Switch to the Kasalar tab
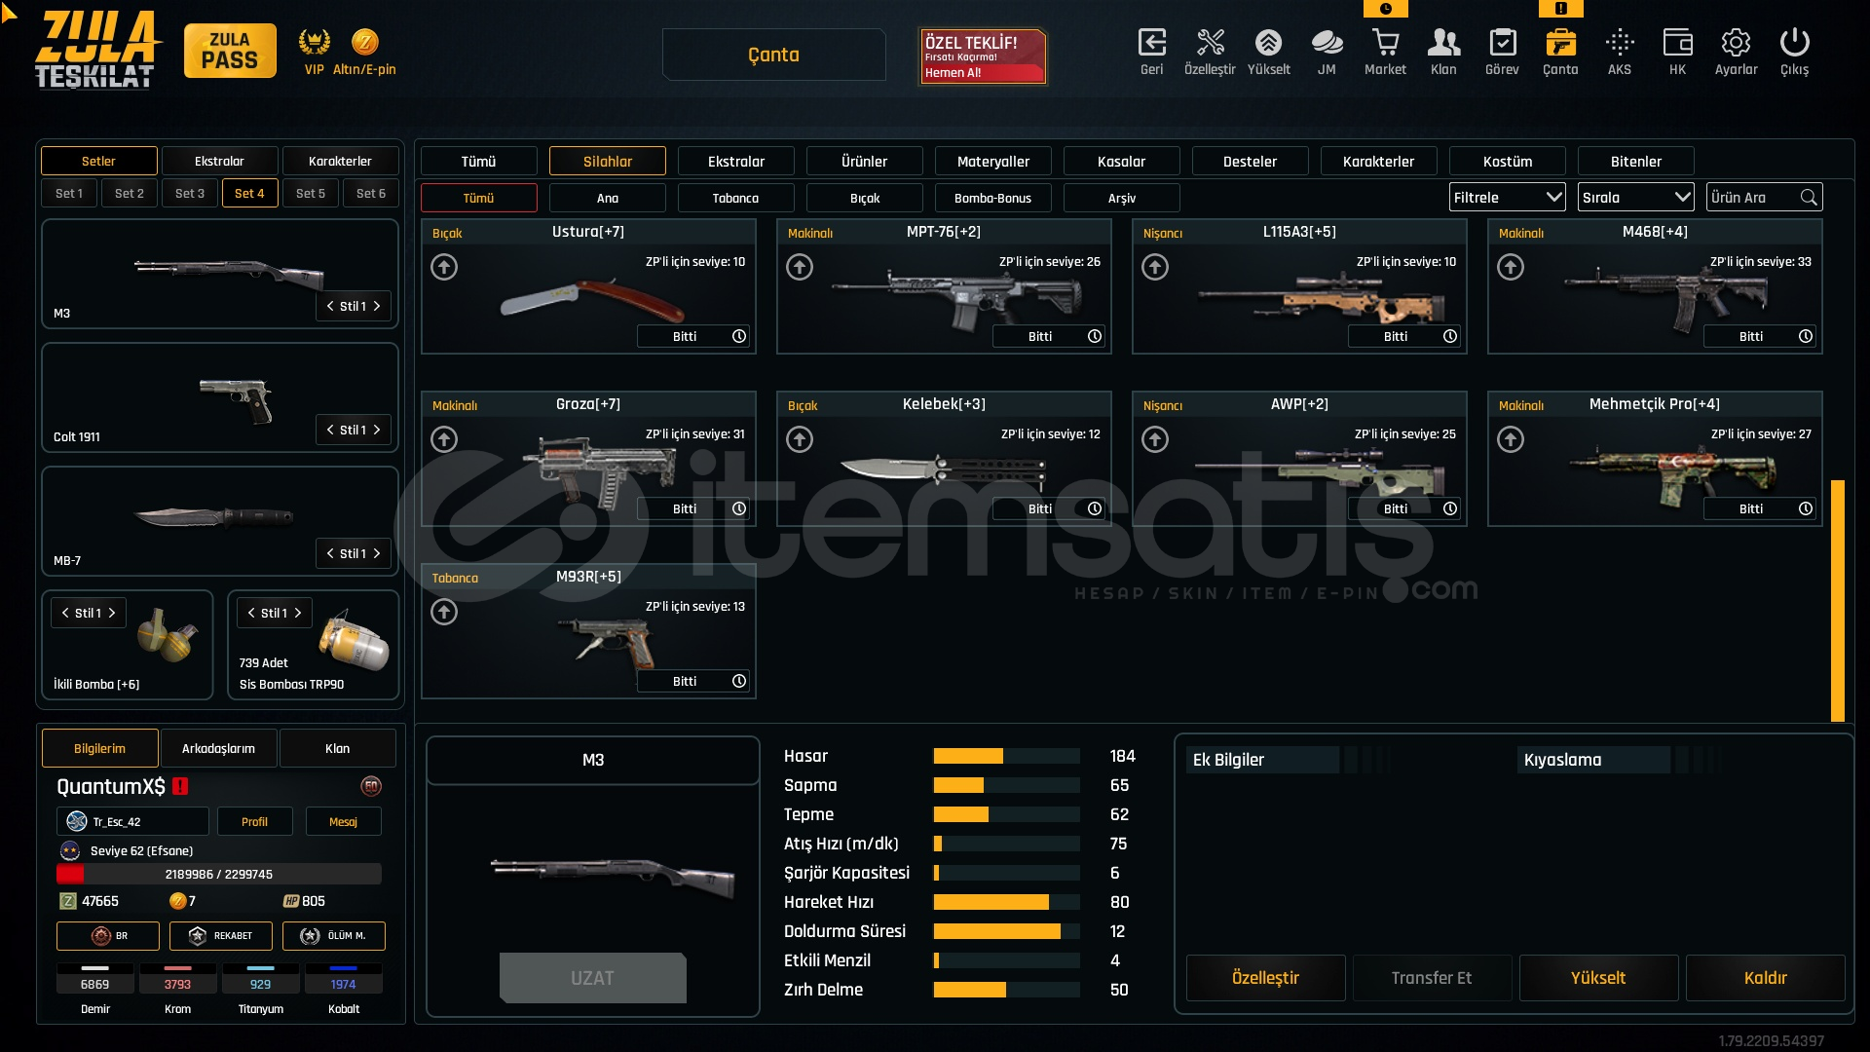Image resolution: width=1870 pixels, height=1052 pixels. [x=1121, y=161]
